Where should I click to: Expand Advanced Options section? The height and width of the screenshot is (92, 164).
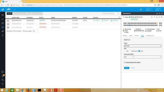tap(132, 62)
